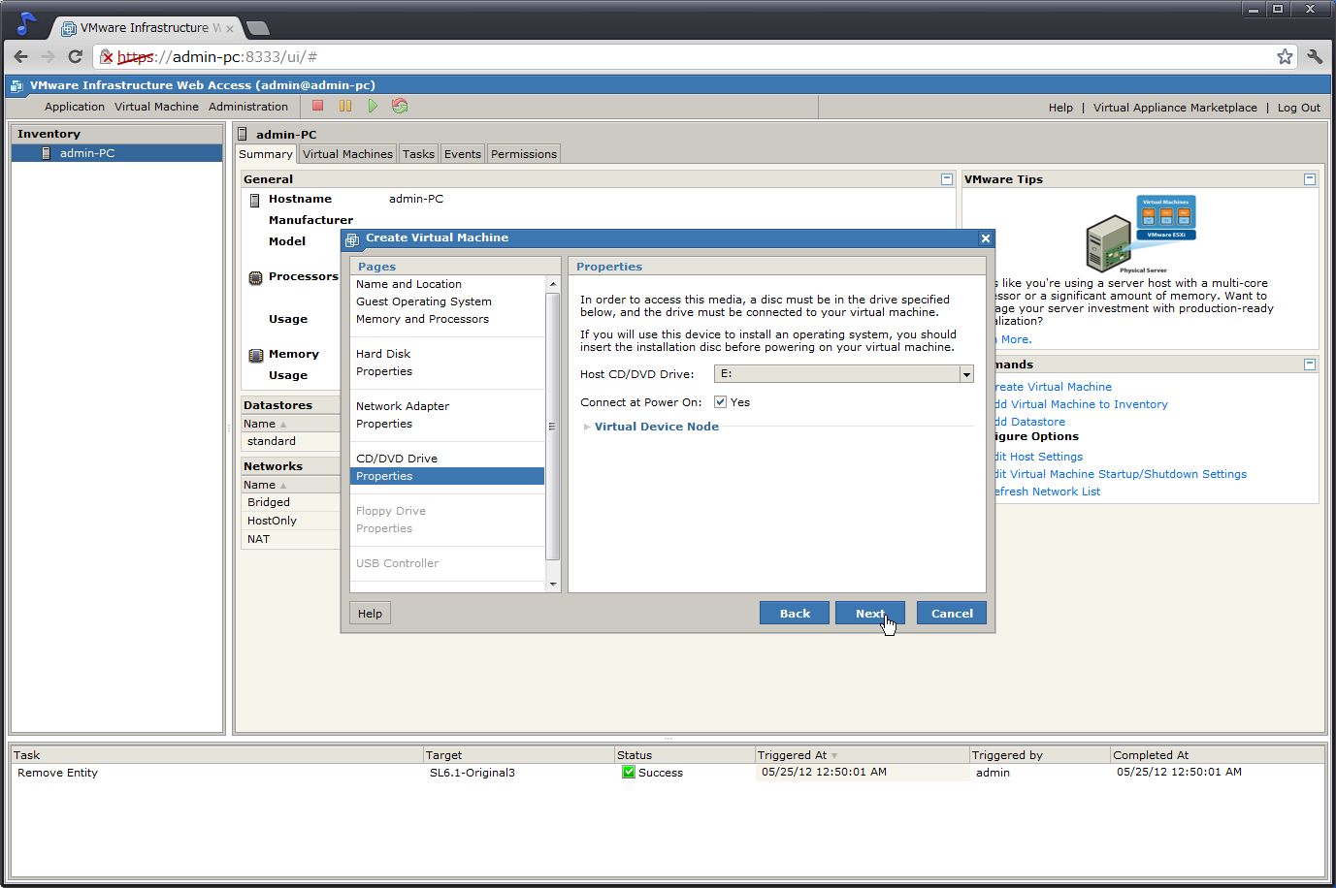Cancel the Create Virtual Machine wizard
1336x888 pixels.
[x=952, y=613]
